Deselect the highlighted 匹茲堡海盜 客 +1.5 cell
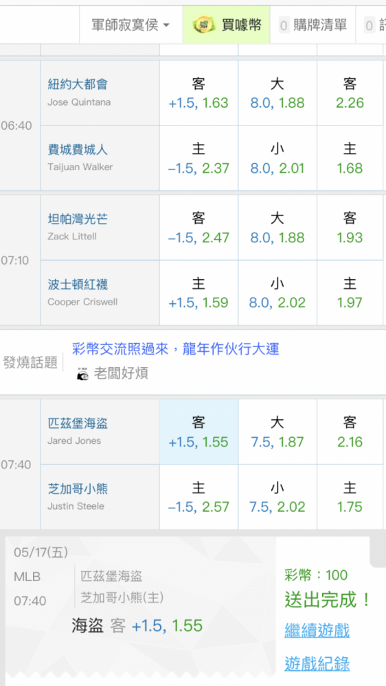 [x=198, y=431]
